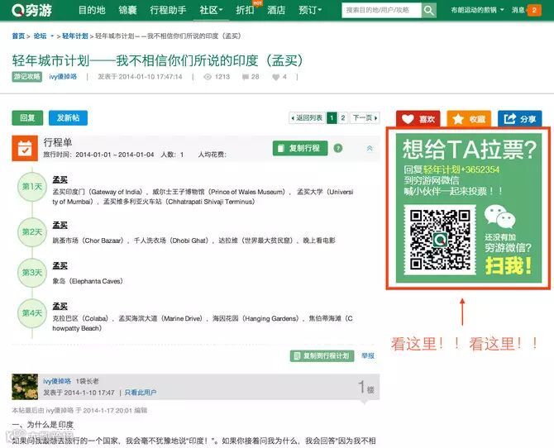The height and width of the screenshot is (448, 554).
Task: Click the green question-mark help icon
Action: click(337, 148)
